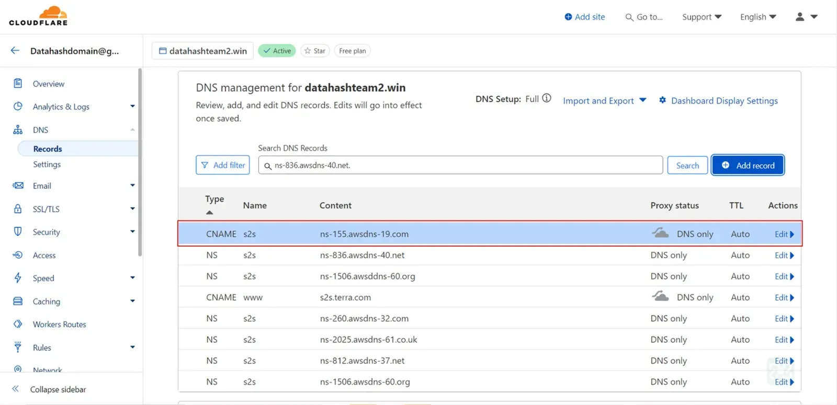This screenshot has height=405, width=837.
Task: Select Records under DNS
Action: click(x=78, y=148)
